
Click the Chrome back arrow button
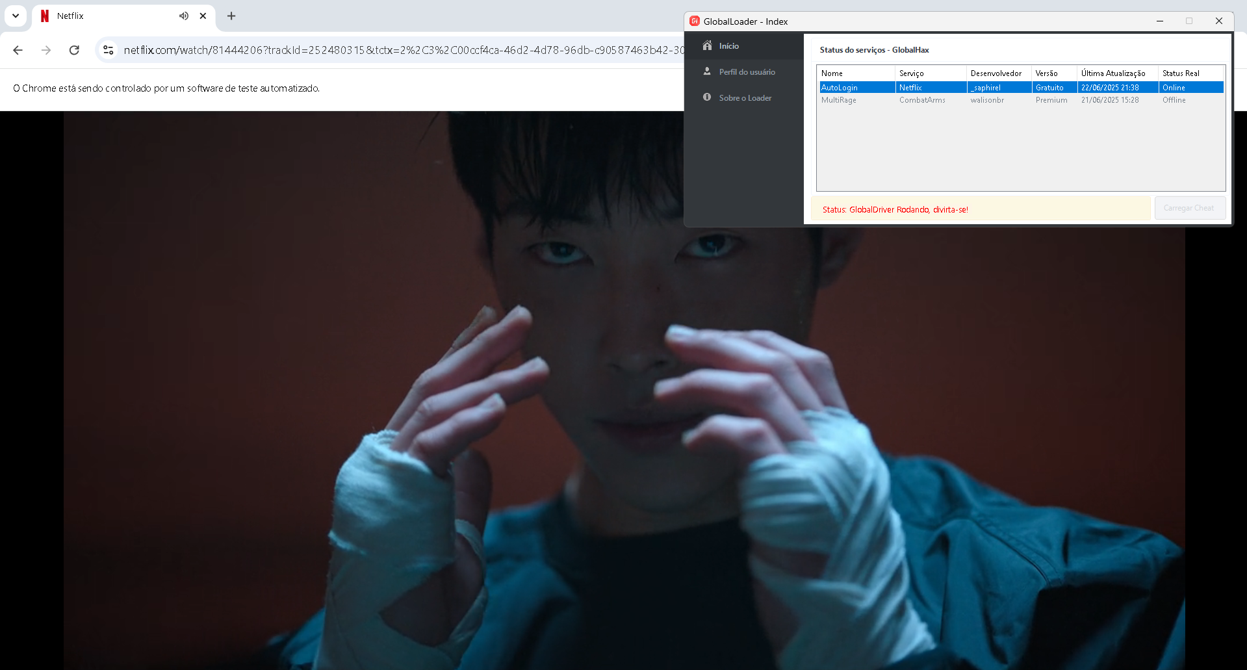tap(18, 50)
